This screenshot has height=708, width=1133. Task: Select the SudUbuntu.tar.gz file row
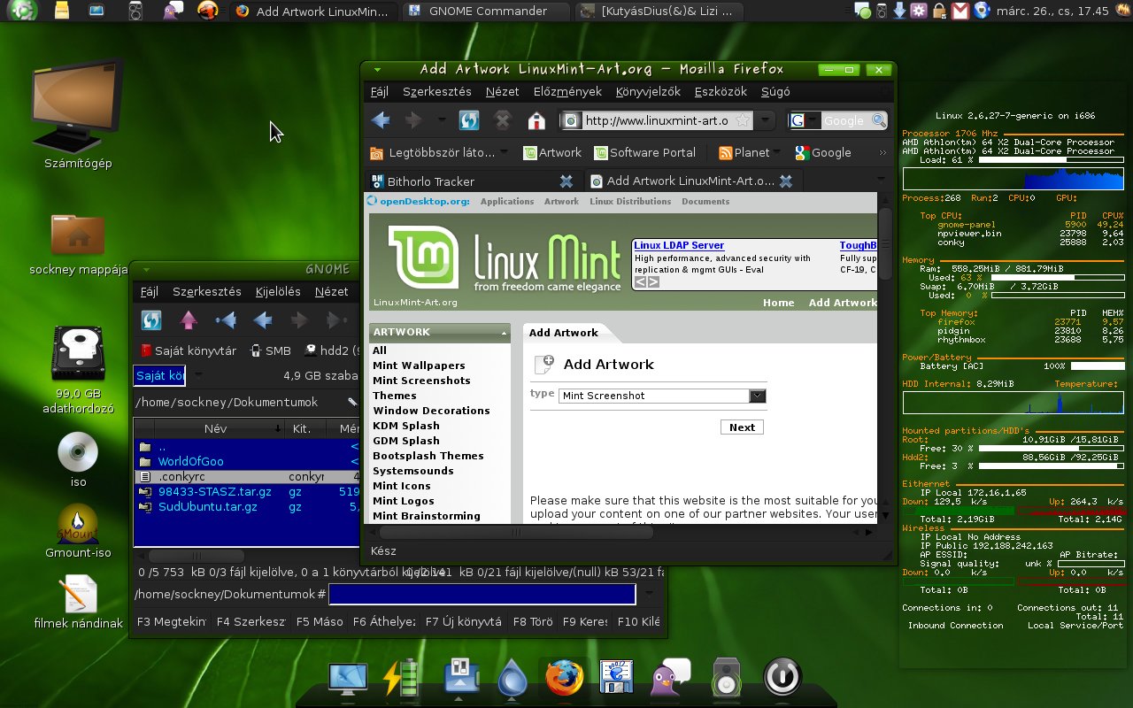[x=247, y=506]
